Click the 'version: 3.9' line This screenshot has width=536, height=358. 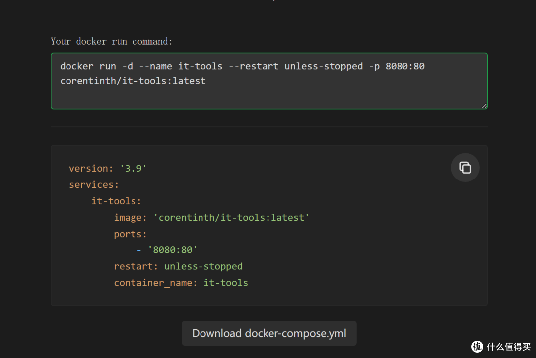click(x=108, y=168)
